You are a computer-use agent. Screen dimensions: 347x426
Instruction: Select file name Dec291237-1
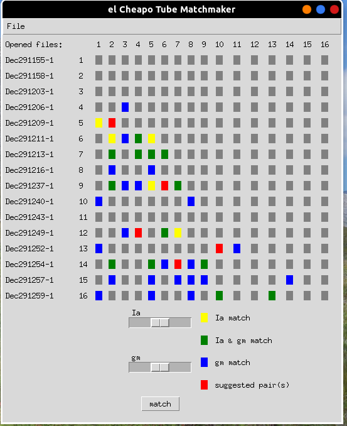click(29, 185)
